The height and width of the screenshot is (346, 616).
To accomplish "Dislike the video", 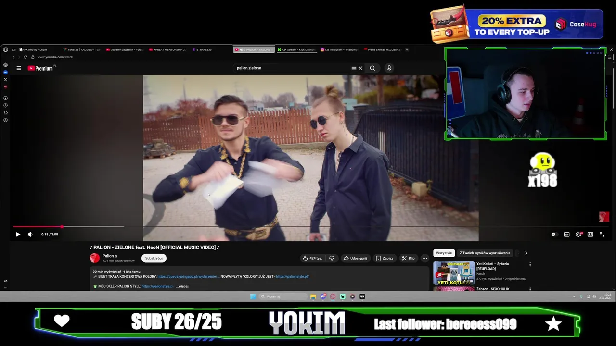I will click(332, 258).
